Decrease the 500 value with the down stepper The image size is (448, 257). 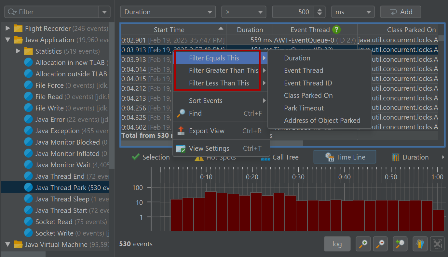tap(320, 15)
